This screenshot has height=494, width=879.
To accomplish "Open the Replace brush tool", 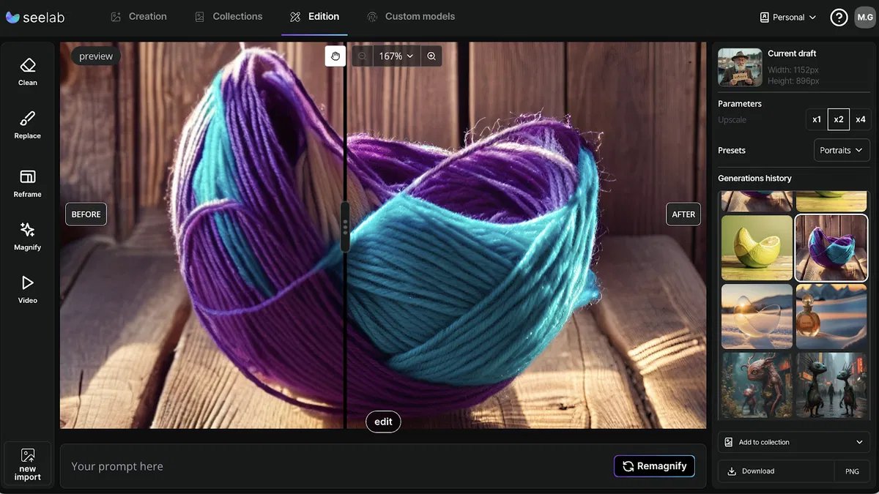I will coord(28,124).
